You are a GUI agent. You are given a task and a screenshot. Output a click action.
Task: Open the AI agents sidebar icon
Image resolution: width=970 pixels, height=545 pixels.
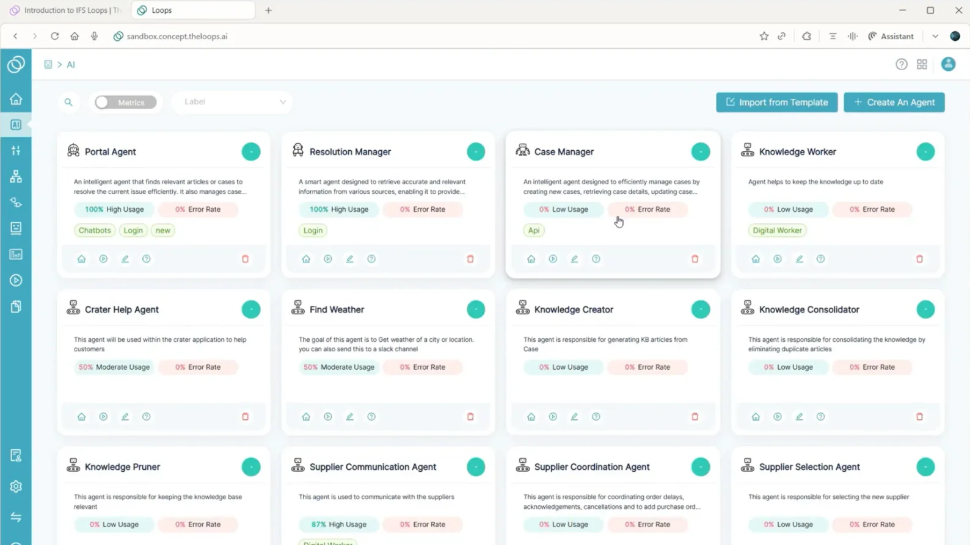pyautogui.click(x=16, y=125)
